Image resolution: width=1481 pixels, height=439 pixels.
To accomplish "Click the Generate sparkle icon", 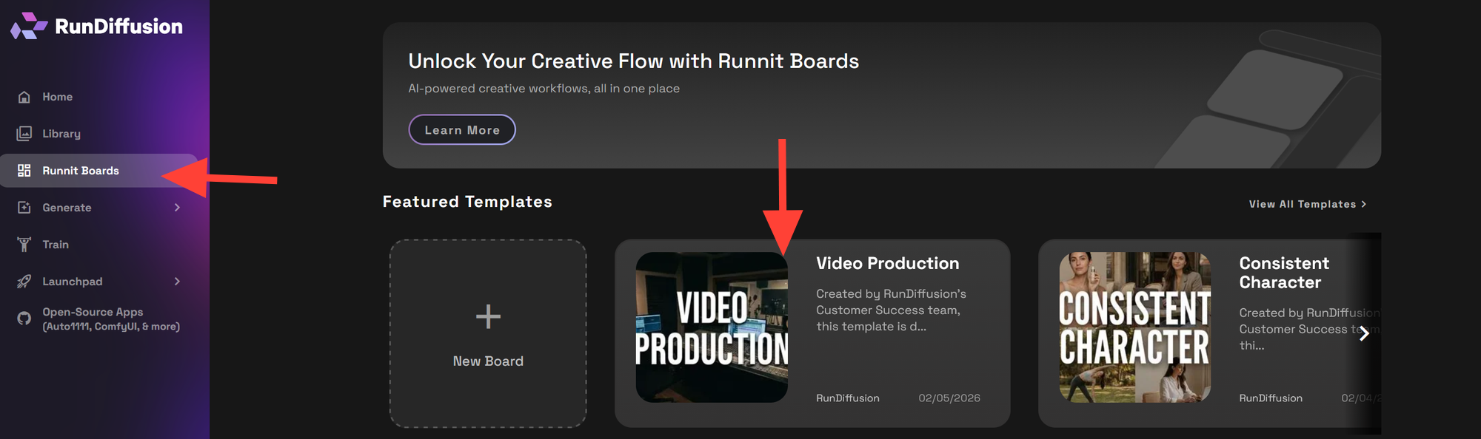I will click(x=24, y=208).
